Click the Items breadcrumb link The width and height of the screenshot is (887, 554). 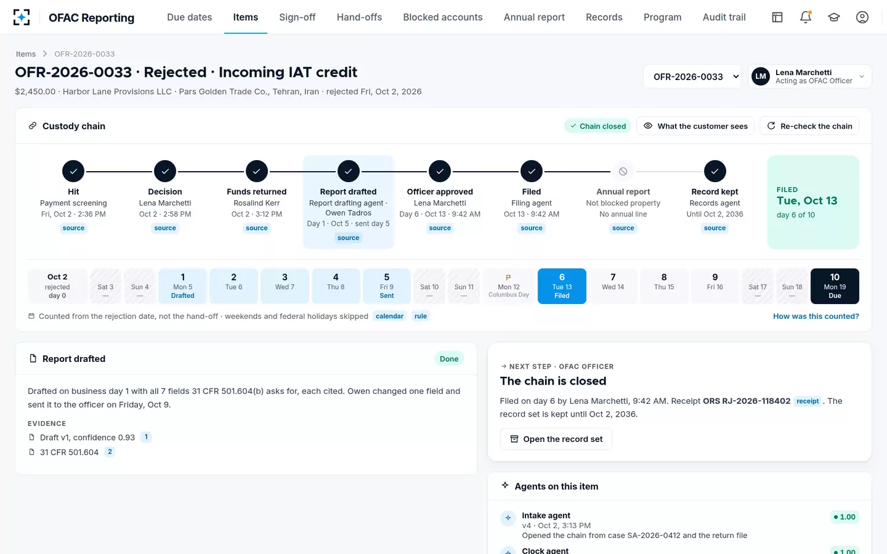pyautogui.click(x=26, y=54)
